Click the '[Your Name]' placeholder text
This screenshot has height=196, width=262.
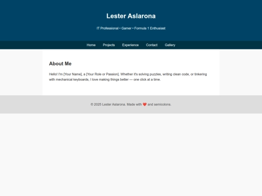(73, 74)
